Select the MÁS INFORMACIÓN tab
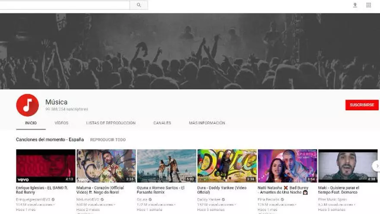The height and width of the screenshot is (214, 380). 207,123
